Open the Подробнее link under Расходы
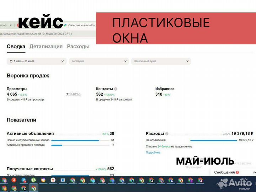256x192 pixels. pyautogui.click(x=153, y=153)
